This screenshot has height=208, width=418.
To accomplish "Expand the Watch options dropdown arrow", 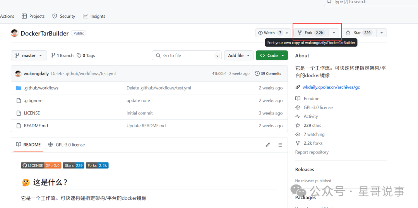I will 287,33.
